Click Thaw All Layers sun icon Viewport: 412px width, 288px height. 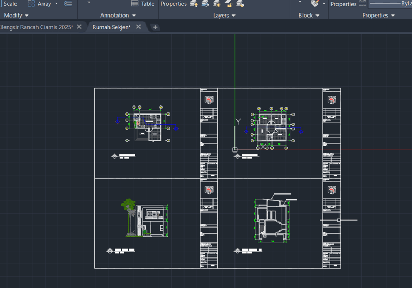coord(217,4)
